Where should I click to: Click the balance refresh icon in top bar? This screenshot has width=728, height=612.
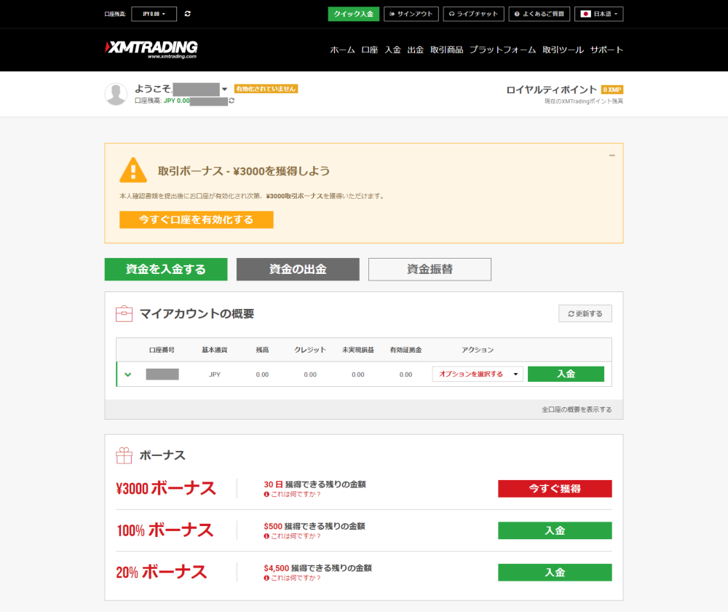(x=188, y=14)
